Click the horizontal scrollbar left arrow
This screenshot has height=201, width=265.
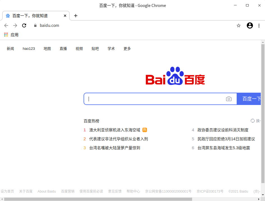pos(2,199)
